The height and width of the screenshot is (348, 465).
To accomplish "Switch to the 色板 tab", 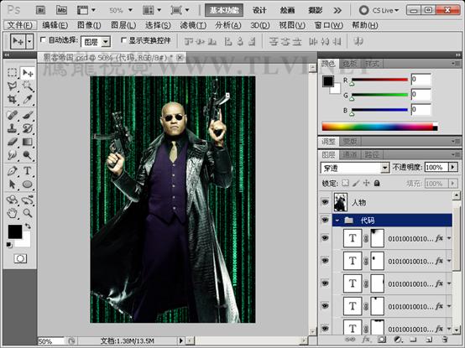I will [350, 64].
